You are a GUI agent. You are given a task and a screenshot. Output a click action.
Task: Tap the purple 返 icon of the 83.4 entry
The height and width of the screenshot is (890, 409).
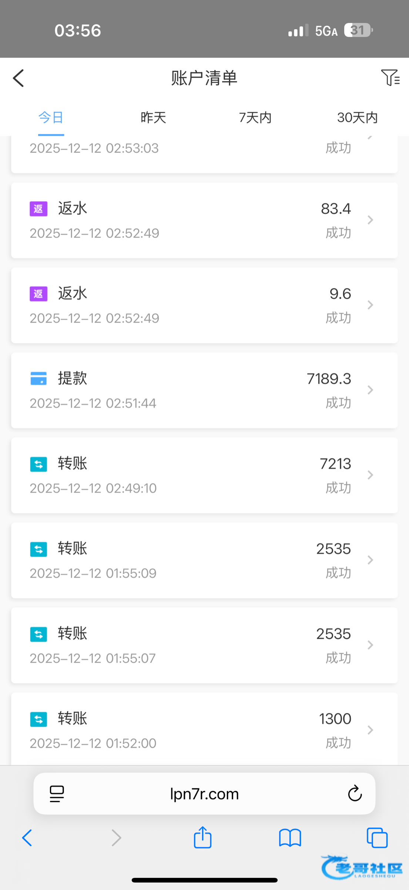coord(38,209)
